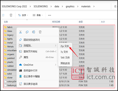The height and width of the screenshot is (91, 118).
Task: Click breadcrumb chevron after materials
Action: [x=94, y=6]
